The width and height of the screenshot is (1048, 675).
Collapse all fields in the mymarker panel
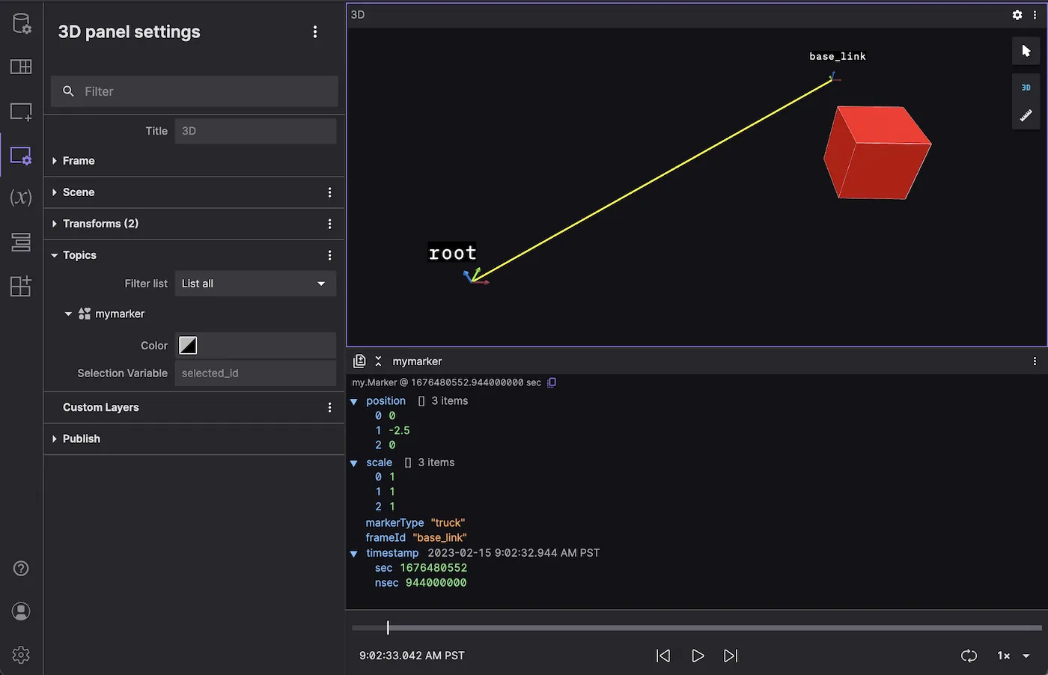378,361
